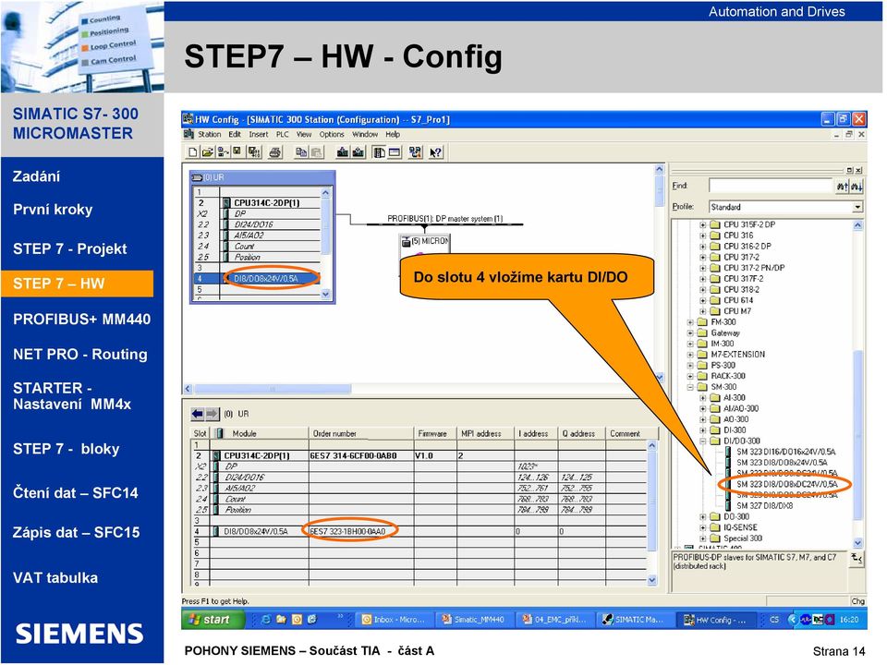
Task: Expand the CPU 316 catalog folder
Action: [703, 236]
